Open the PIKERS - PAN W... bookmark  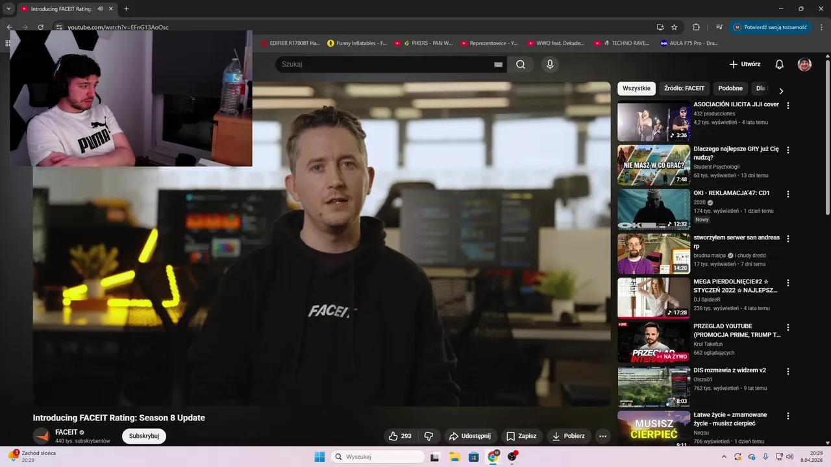(423, 43)
